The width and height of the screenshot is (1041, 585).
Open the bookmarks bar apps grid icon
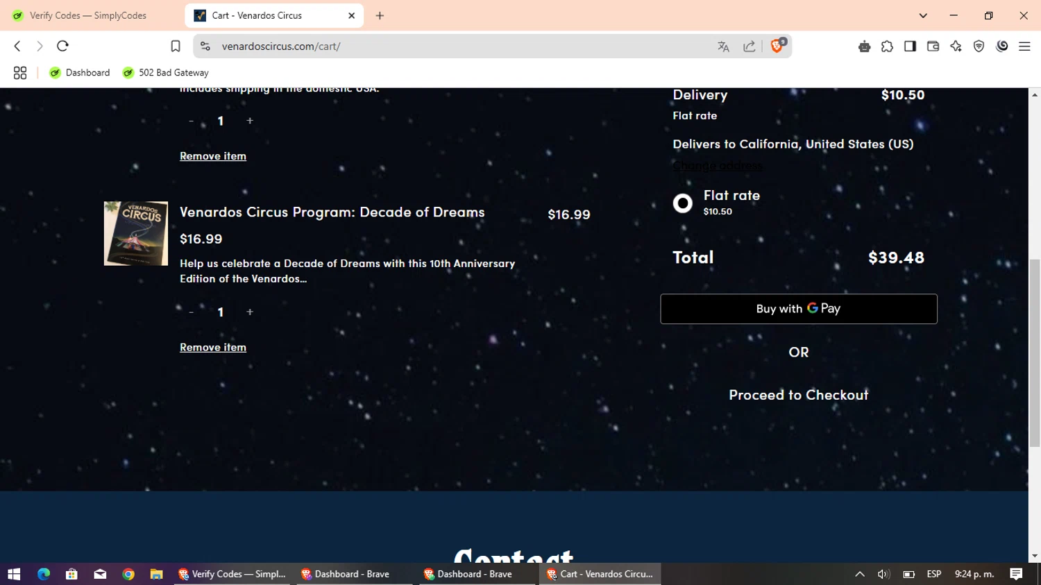(20, 73)
